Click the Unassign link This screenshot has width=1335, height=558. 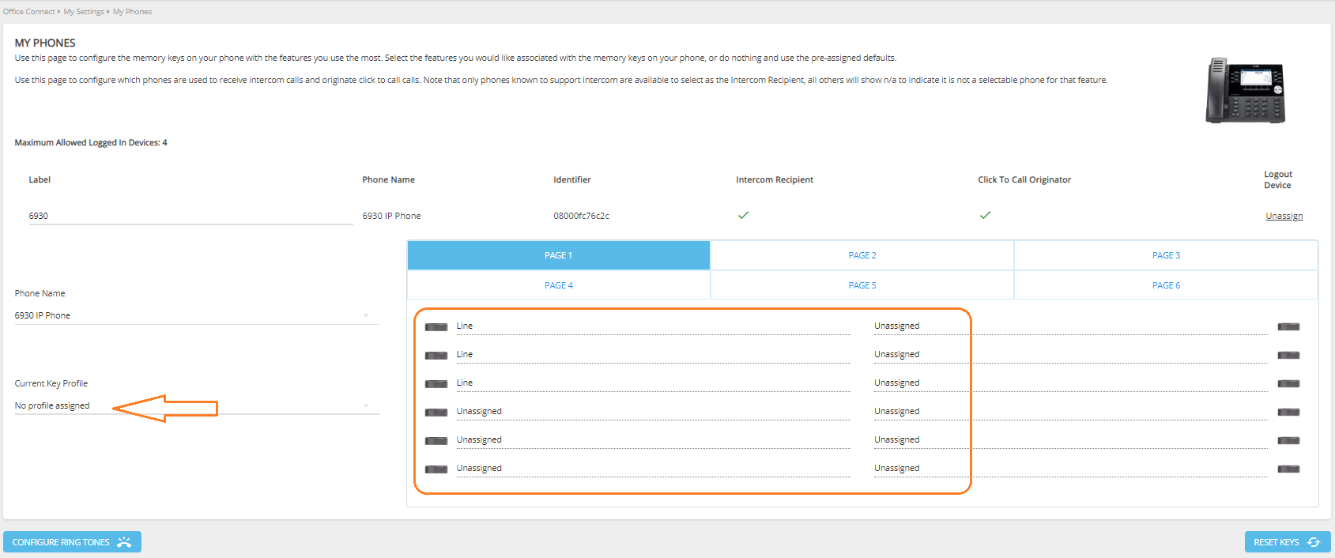1284,216
